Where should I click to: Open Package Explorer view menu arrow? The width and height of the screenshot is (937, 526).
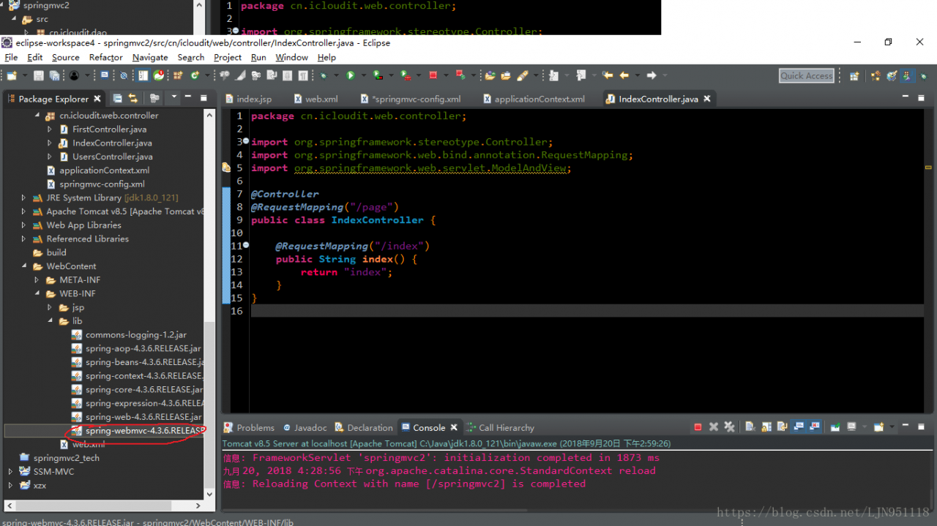174,97
